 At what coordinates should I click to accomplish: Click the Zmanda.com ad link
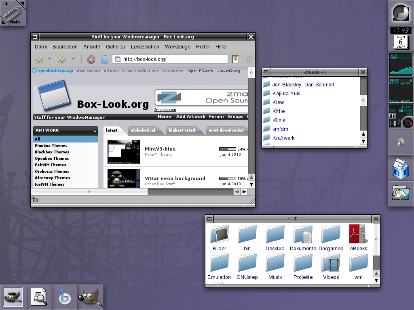(165, 110)
